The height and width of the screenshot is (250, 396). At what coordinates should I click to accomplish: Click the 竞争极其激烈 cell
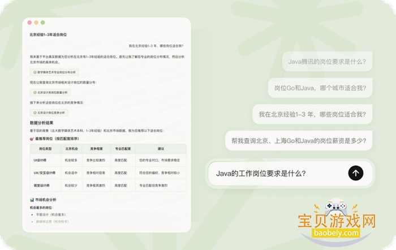[96, 186]
